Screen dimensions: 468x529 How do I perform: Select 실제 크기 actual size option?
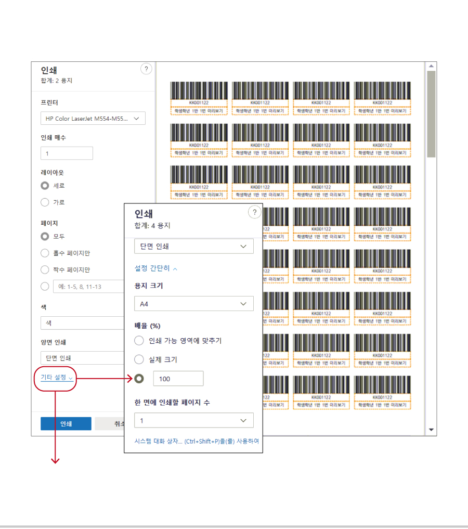pyautogui.click(x=139, y=359)
